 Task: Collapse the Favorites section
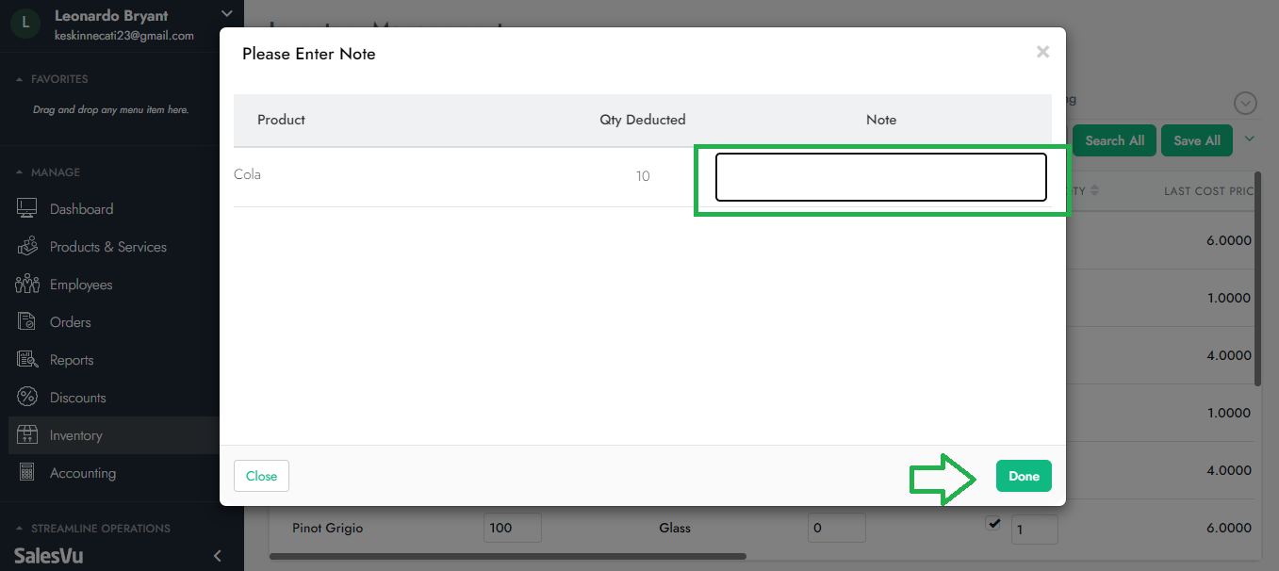[20, 79]
